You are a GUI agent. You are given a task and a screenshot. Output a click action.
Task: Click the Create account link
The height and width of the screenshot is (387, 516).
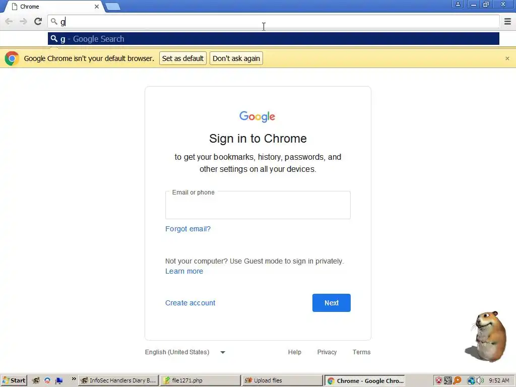[x=190, y=303]
